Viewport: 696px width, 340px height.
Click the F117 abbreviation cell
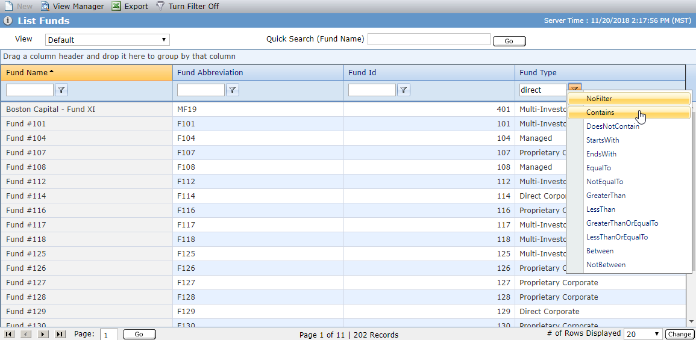(x=258, y=224)
